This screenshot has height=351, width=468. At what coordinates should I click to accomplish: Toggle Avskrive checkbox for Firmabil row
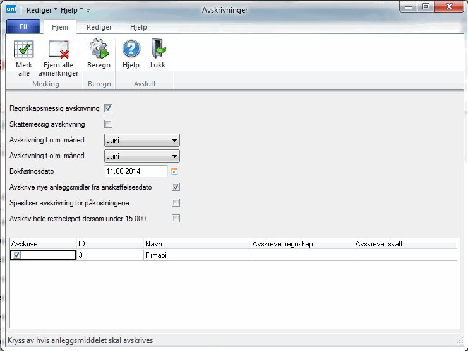click(x=17, y=255)
